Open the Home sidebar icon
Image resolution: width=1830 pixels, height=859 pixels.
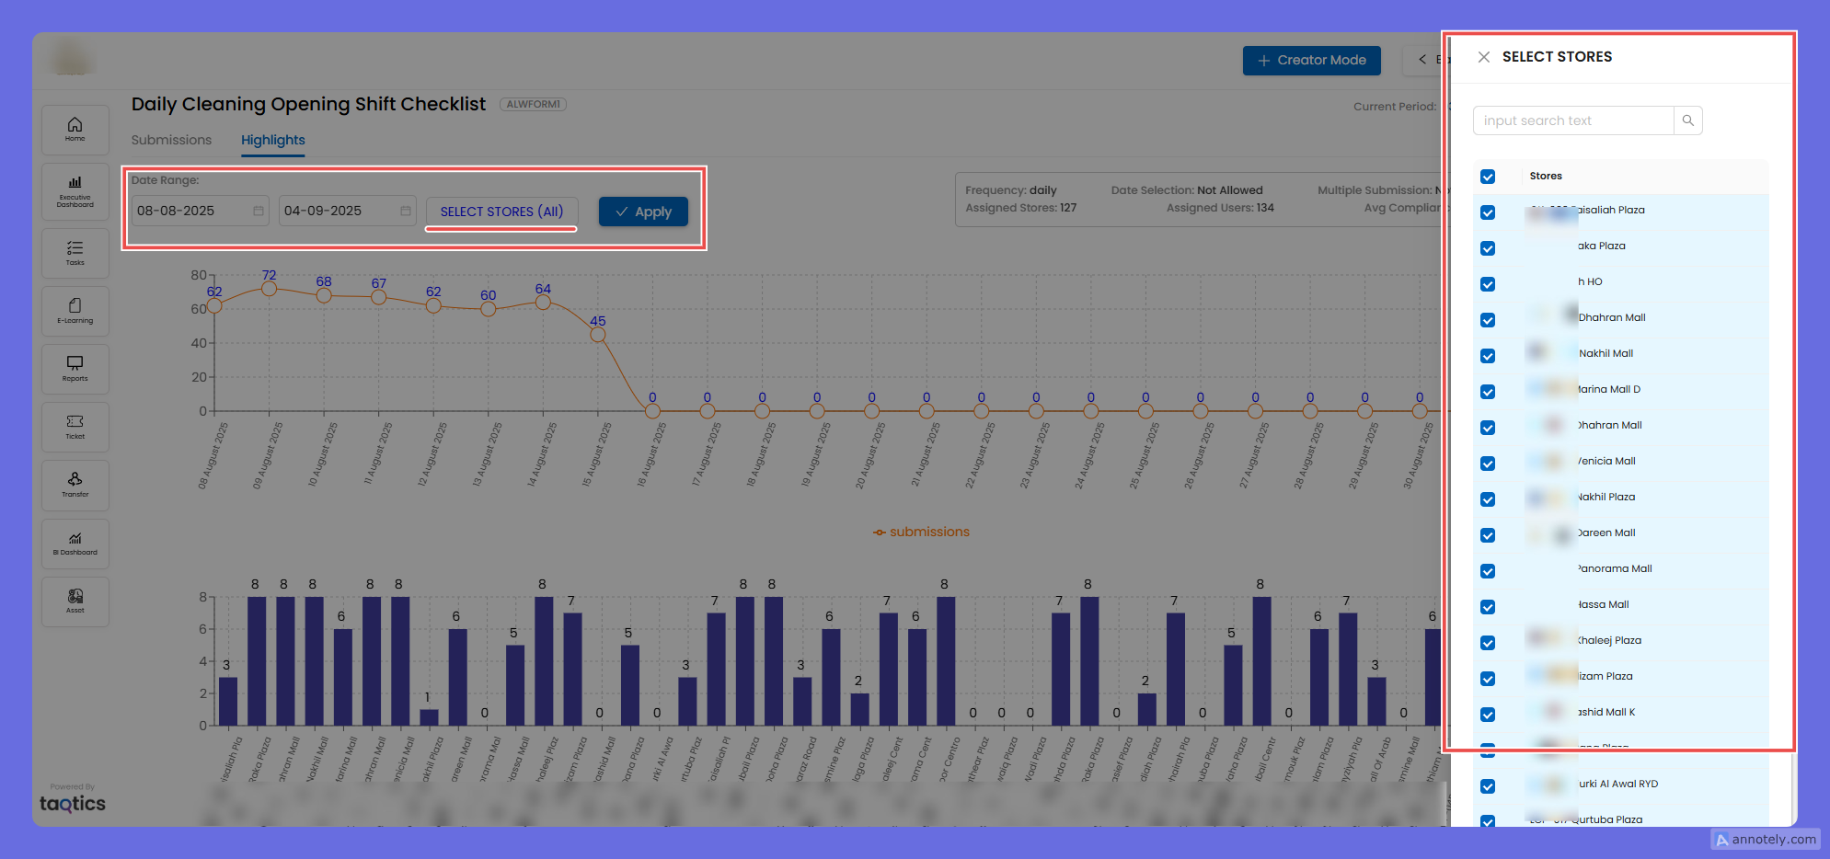[x=75, y=130]
